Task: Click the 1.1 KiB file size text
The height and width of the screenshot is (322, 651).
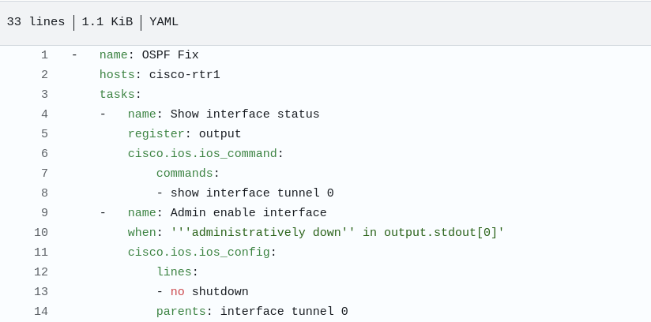Action: [x=107, y=22]
